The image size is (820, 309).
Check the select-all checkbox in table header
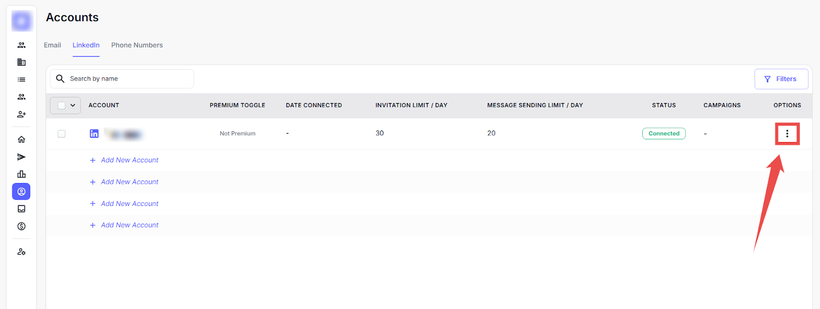point(61,106)
